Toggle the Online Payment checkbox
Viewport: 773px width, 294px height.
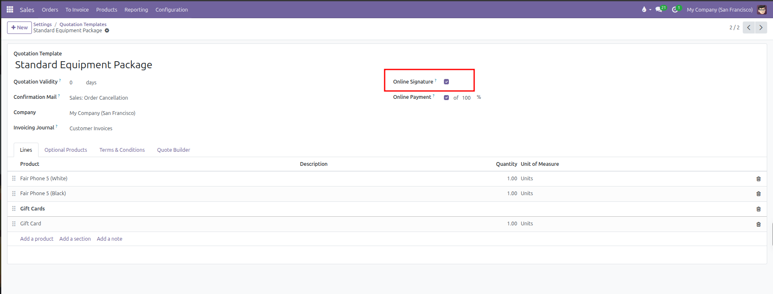click(x=446, y=98)
